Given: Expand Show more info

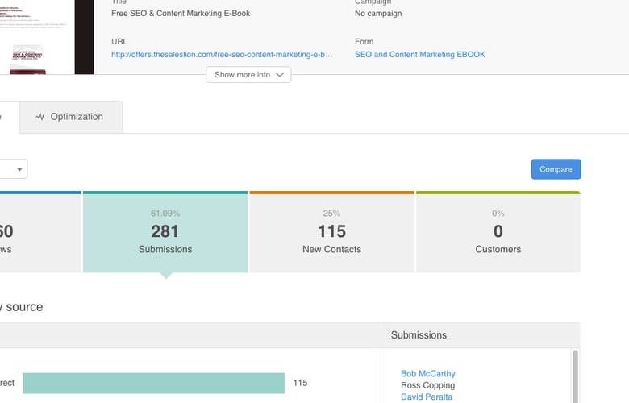Looking at the screenshot, I should pos(248,75).
